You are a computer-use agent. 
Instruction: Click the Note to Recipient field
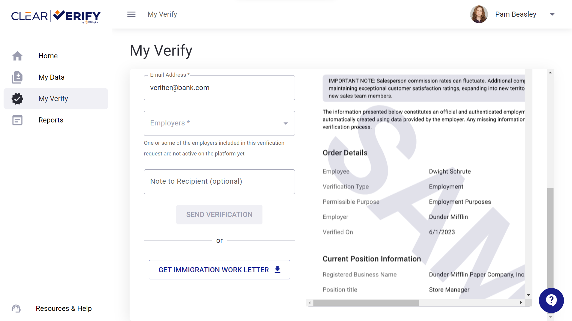pyautogui.click(x=219, y=182)
